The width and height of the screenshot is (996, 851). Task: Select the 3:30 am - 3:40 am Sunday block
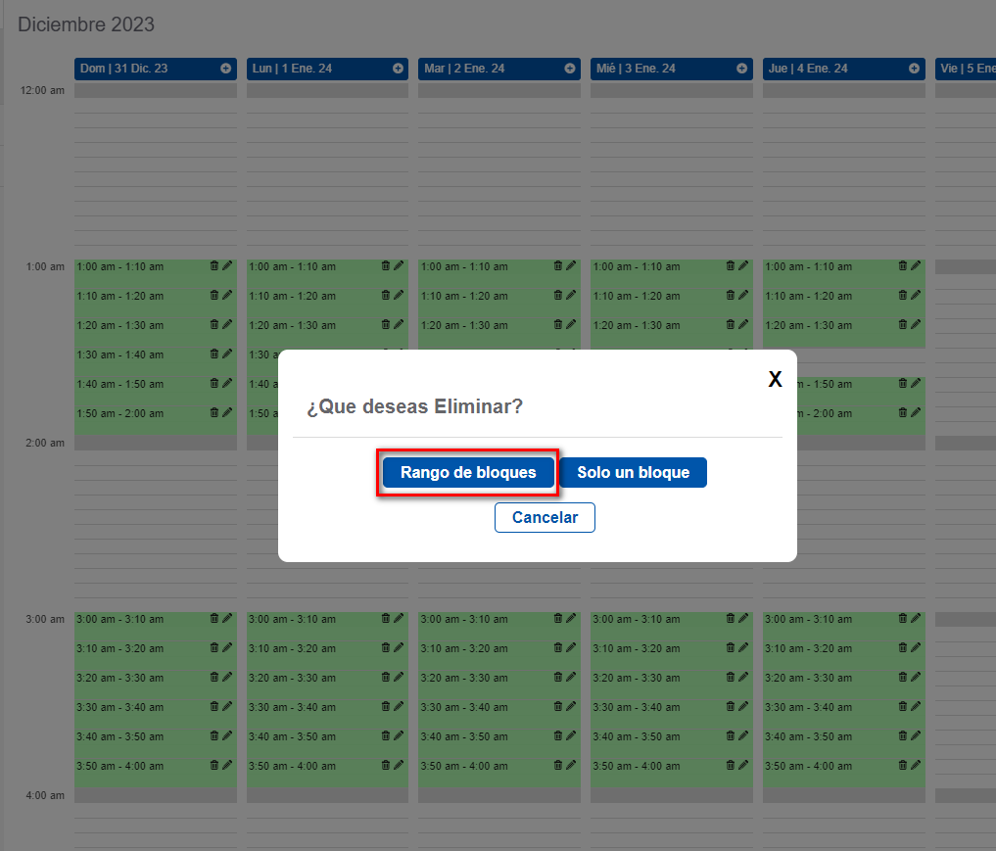[x=137, y=706]
